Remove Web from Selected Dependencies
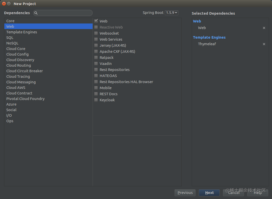 [x=264, y=28]
